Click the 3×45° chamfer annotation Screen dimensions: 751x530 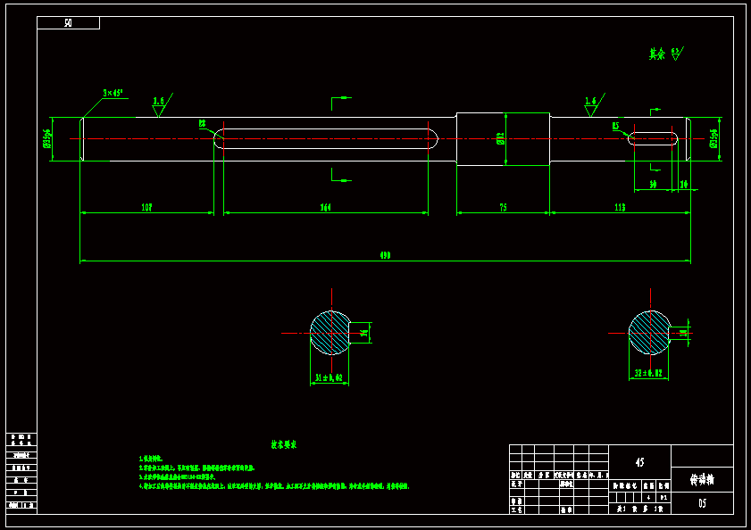113,92
